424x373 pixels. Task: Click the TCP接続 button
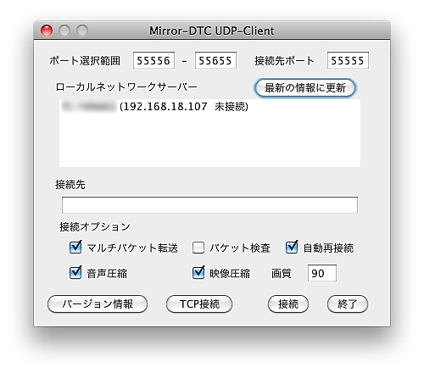click(x=199, y=304)
